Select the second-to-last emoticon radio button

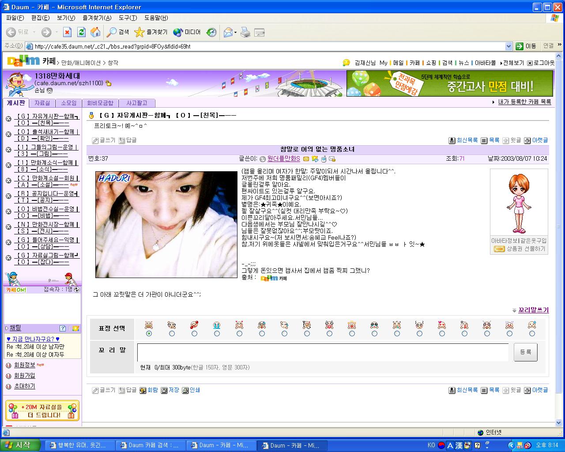click(509, 333)
